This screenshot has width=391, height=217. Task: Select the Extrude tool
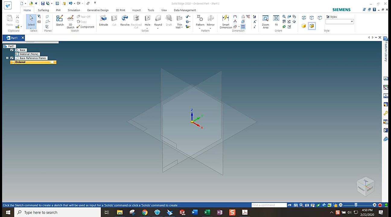click(x=103, y=21)
